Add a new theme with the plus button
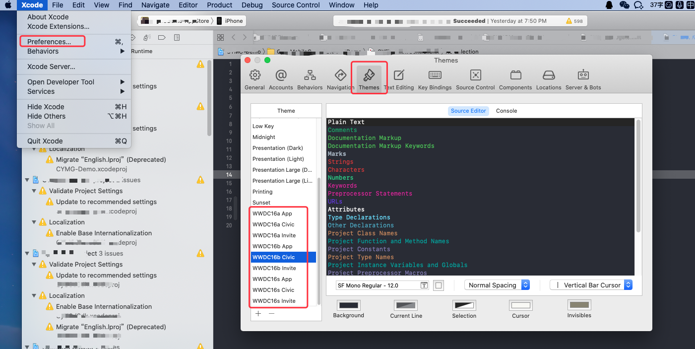This screenshot has width=695, height=349. [x=257, y=313]
